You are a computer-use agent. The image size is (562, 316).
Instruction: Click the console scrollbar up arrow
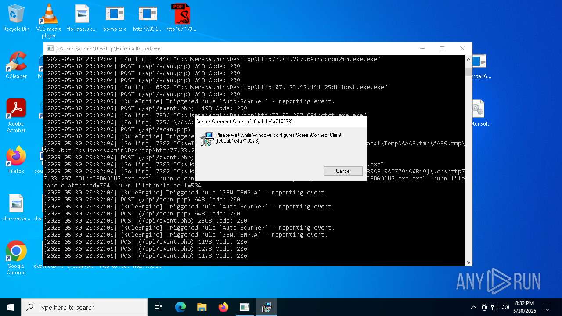pyautogui.click(x=468, y=59)
